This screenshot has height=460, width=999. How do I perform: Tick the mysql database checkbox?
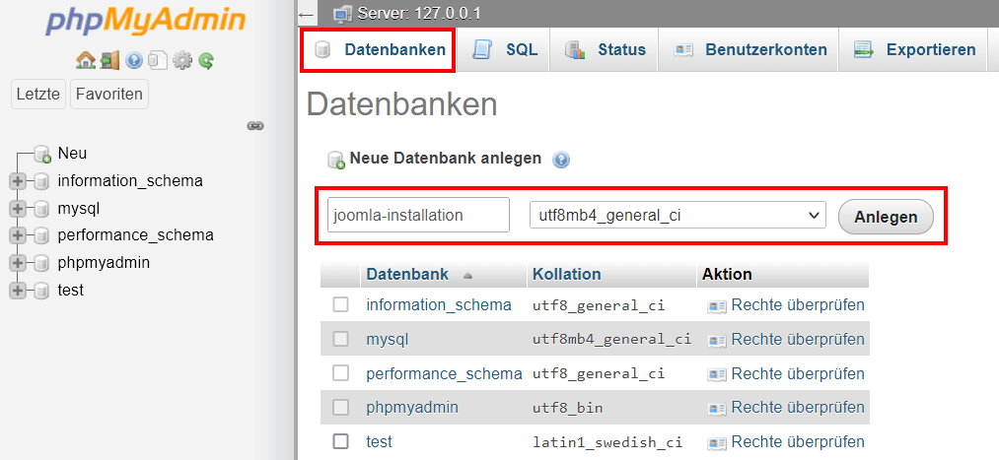[x=341, y=339]
